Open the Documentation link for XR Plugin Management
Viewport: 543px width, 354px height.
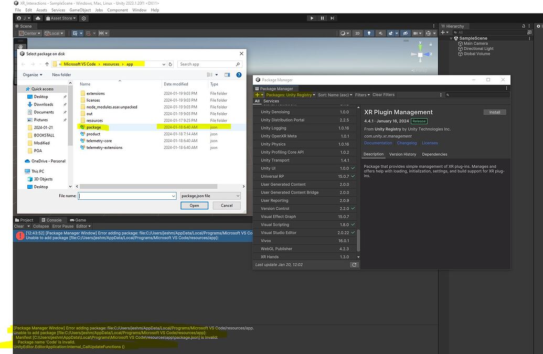click(378, 143)
